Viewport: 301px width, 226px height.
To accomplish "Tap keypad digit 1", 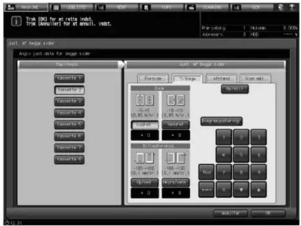I will [x=224, y=138].
